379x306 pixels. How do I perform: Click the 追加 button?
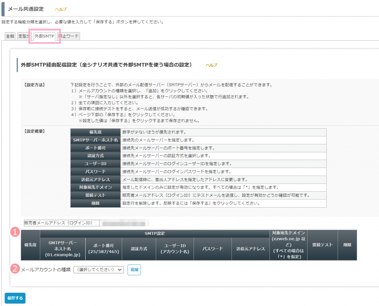[134, 270]
